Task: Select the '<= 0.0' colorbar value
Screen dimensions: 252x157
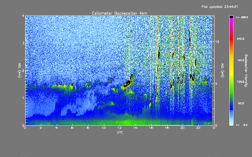Action: (242, 125)
